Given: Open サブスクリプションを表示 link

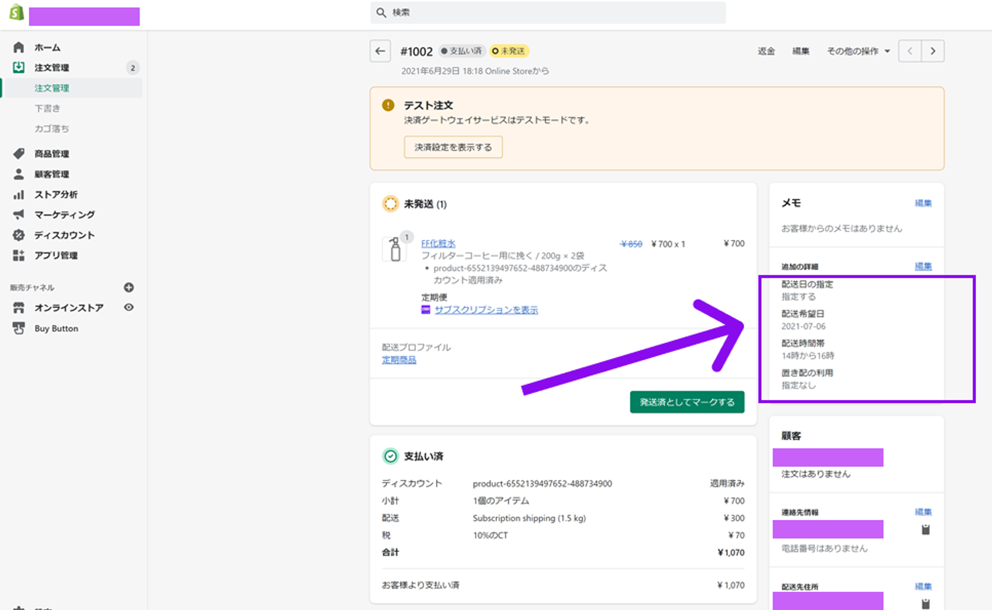Looking at the screenshot, I should pyautogui.click(x=486, y=310).
